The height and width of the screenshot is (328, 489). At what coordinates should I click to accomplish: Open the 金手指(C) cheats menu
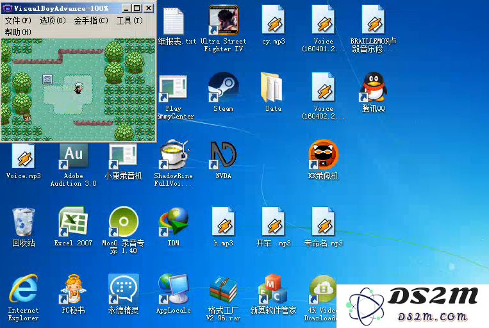click(x=91, y=20)
